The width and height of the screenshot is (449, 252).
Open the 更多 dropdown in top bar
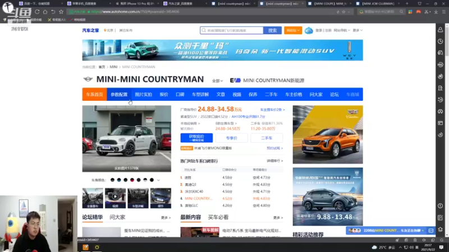pos(358,30)
